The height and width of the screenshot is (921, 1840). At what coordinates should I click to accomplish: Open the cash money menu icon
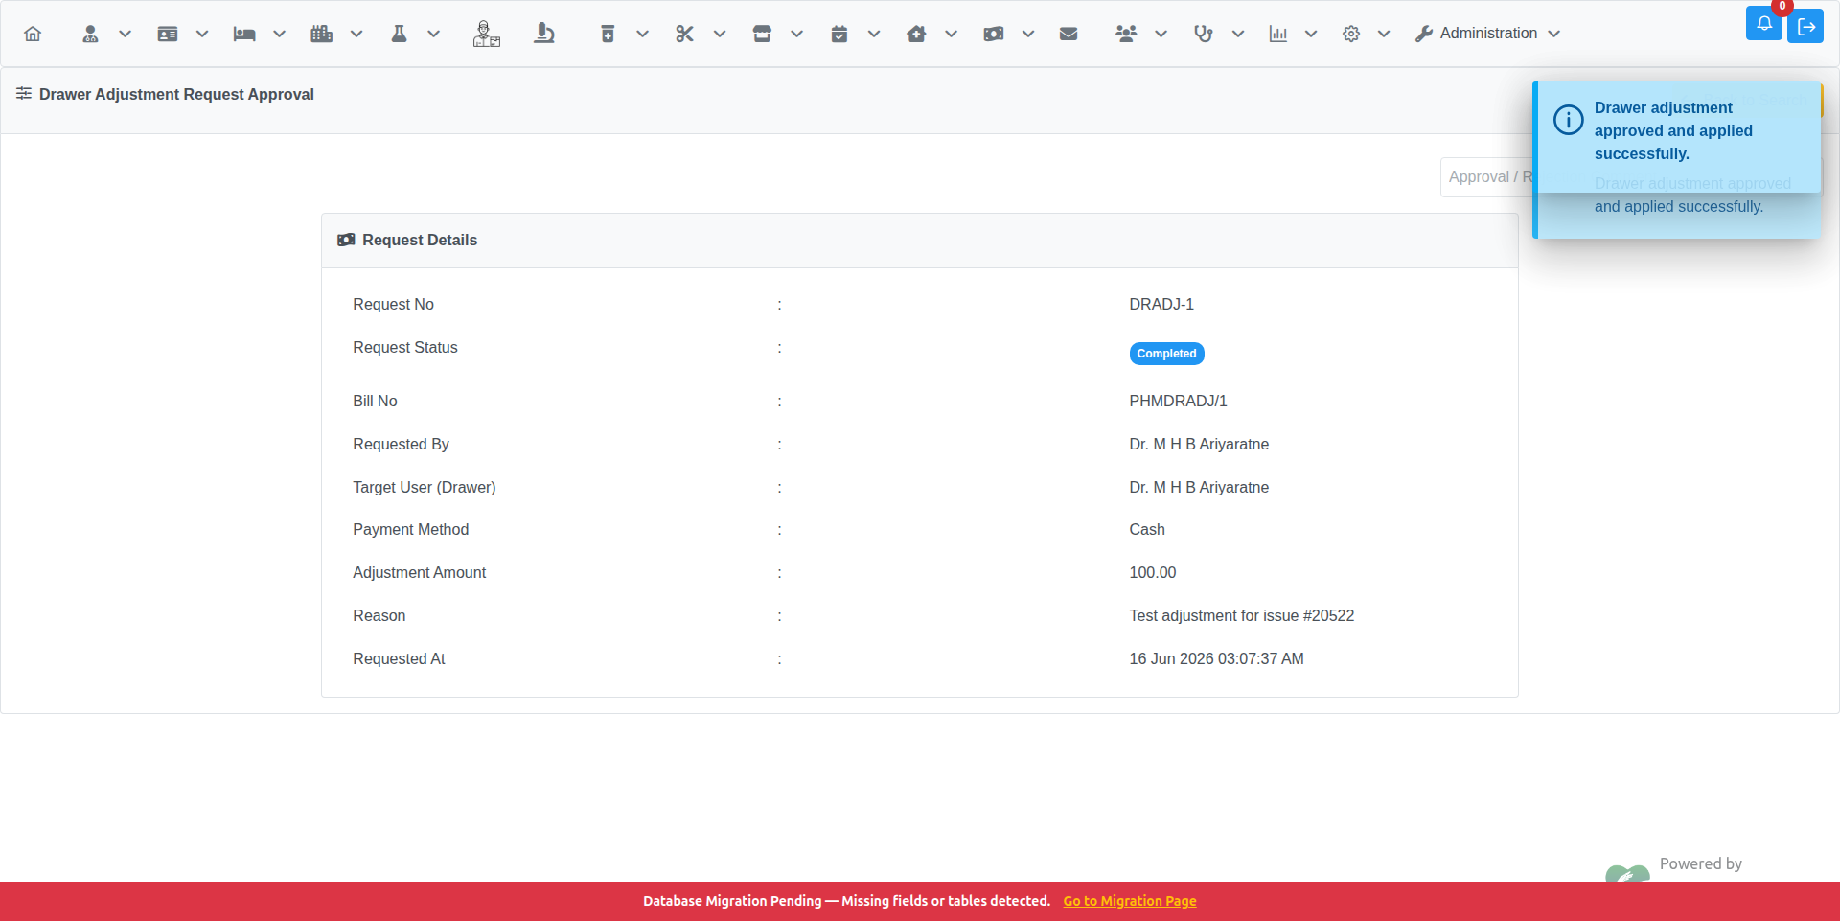click(994, 34)
